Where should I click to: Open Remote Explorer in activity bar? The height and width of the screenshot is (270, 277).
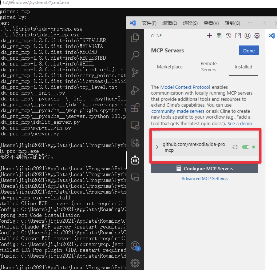[135, 126]
